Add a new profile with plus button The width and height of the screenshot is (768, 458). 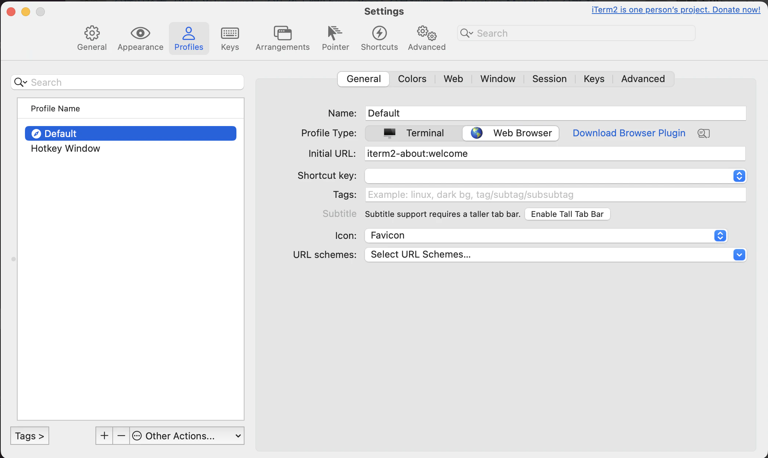pos(104,436)
